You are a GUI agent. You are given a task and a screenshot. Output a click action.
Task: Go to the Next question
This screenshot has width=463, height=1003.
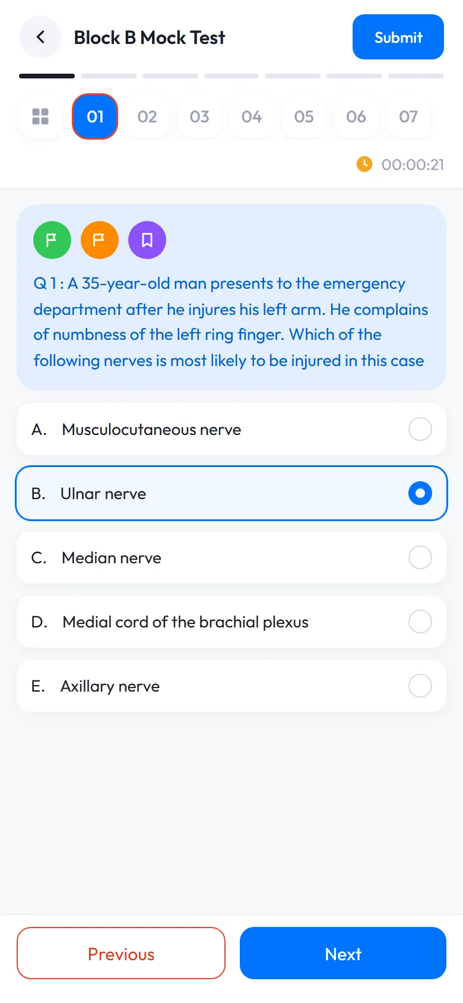(x=343, y=953)
